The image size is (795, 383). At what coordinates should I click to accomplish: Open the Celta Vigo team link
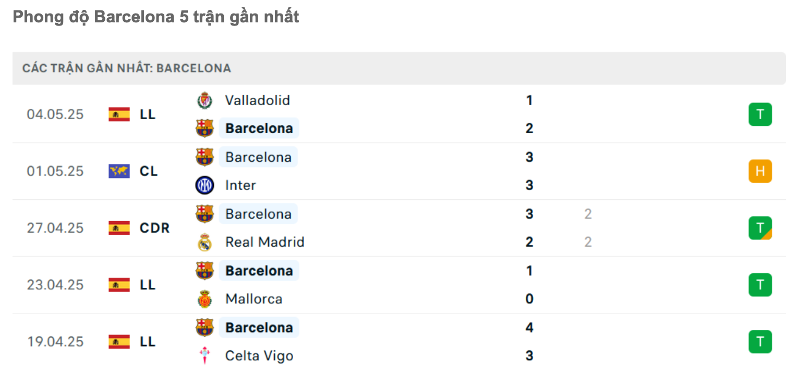[259, 356]
